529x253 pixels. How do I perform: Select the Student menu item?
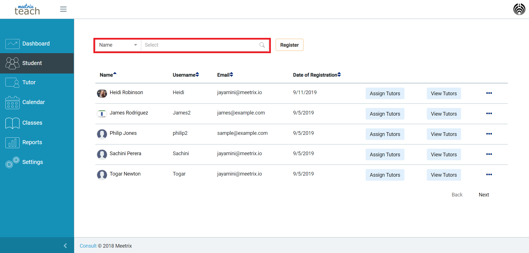[37, 63]
